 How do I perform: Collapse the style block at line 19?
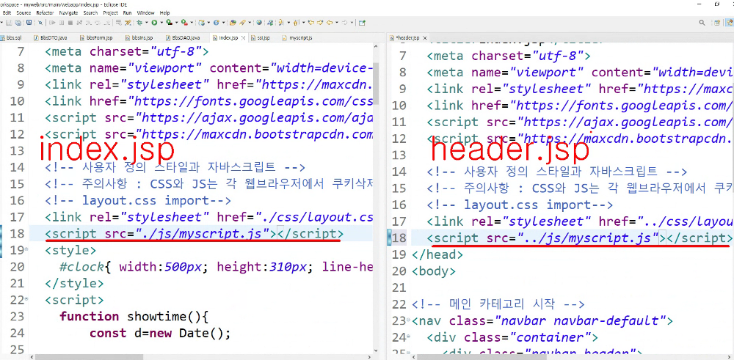(x=26, y=250)
